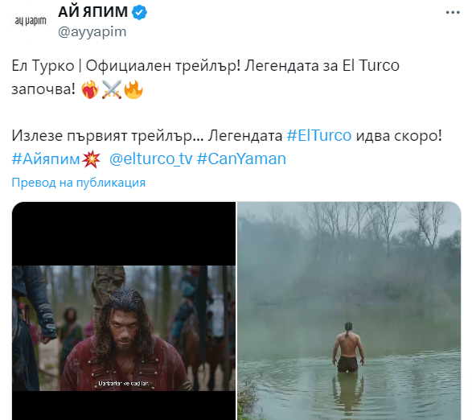472x420 pixels.
Task: Click the long-haired man in red coat
Action: (125, 340)
